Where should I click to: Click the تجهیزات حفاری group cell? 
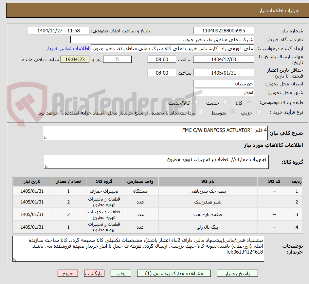coord(104,191)
